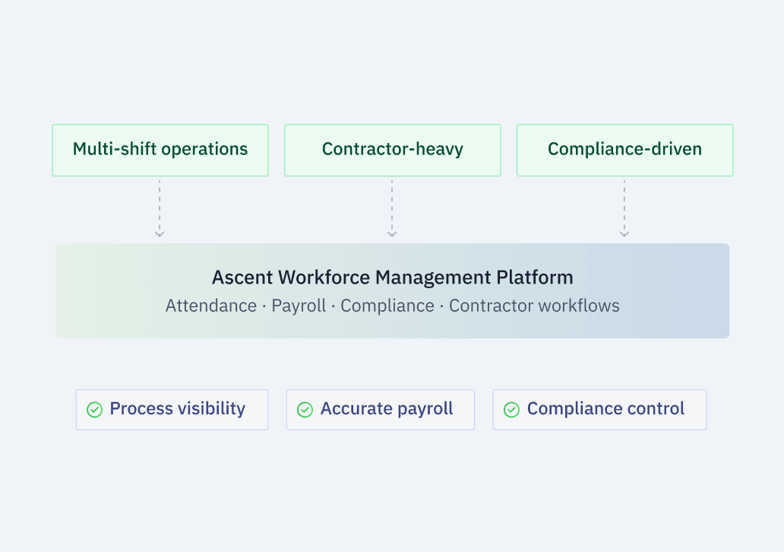
Task: Click the Compliance-driven box
Action: [624, 150]
